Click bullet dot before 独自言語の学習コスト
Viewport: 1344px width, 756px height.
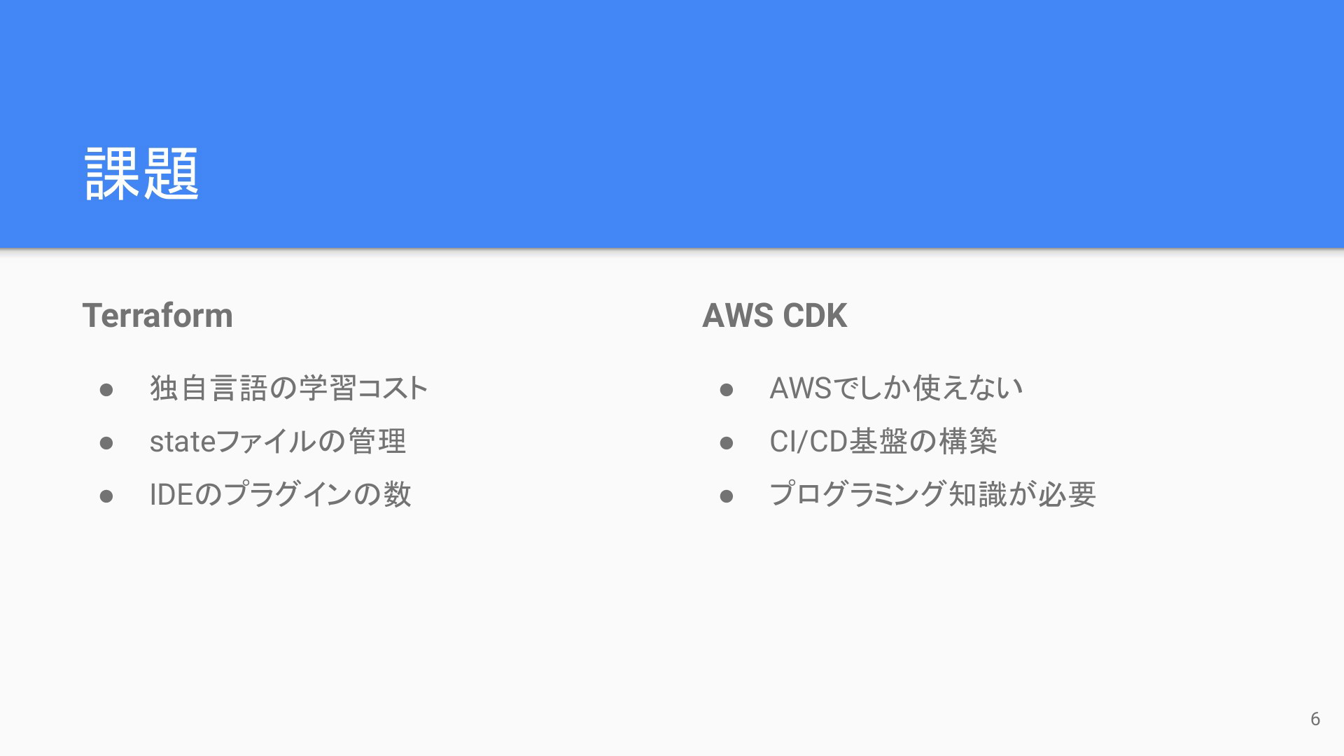[x=106, y=390]
